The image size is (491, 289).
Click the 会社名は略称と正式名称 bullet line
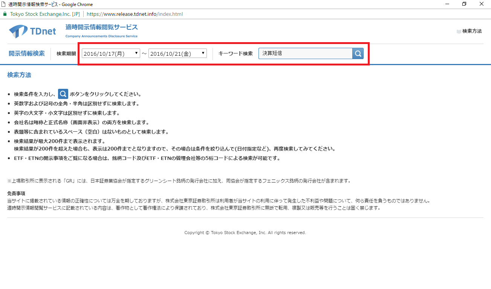[82, 122]
